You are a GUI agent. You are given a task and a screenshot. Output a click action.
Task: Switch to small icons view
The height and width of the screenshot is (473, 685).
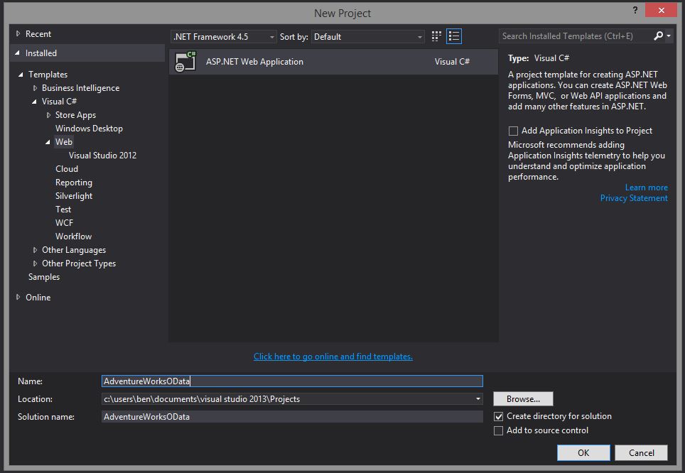(436, 36)
